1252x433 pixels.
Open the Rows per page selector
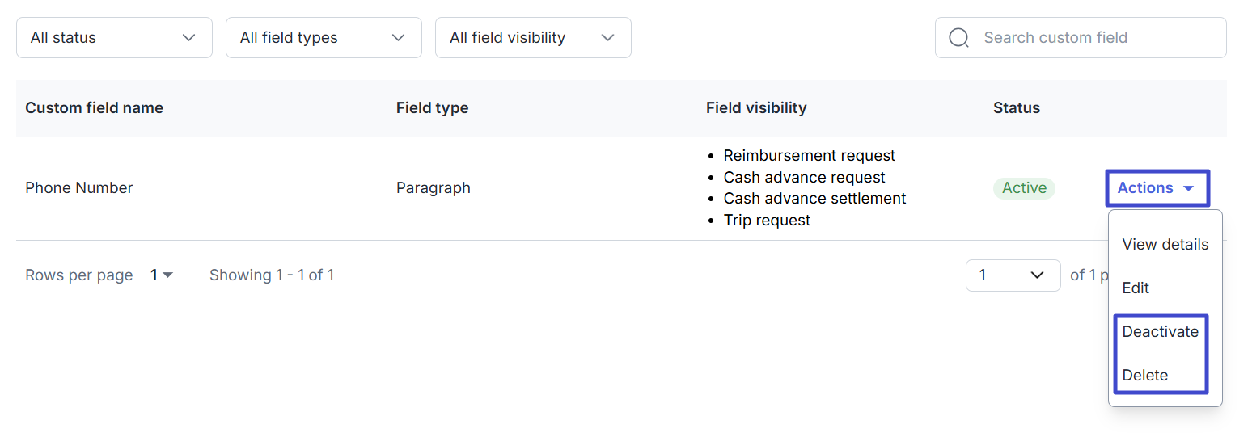tap(162, 275)
